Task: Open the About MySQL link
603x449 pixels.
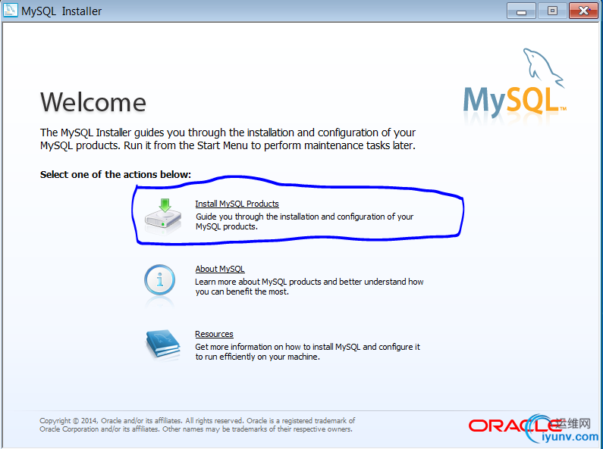Action: (220, 269)
